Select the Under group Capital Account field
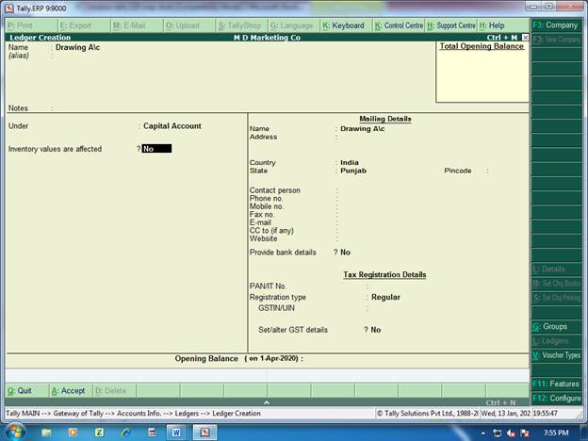Viewport: 588px width, 441px height. pyautogui.click(x=172, y=126)
